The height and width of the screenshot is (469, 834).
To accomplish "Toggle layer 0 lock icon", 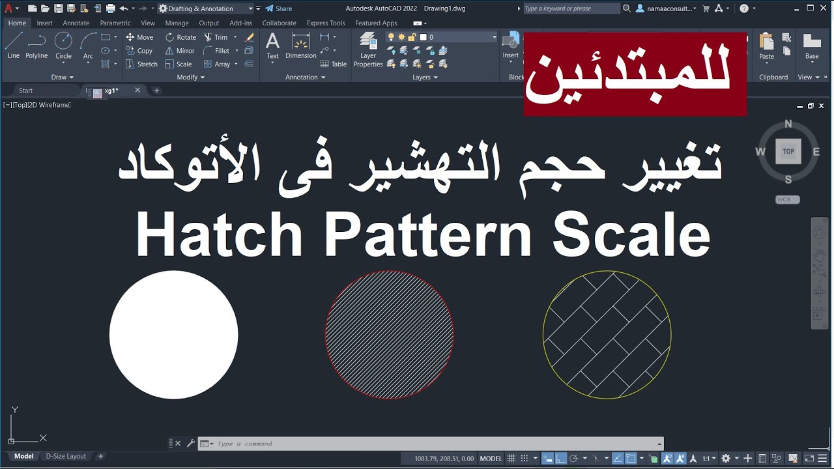I will click(x=412, y=37).
